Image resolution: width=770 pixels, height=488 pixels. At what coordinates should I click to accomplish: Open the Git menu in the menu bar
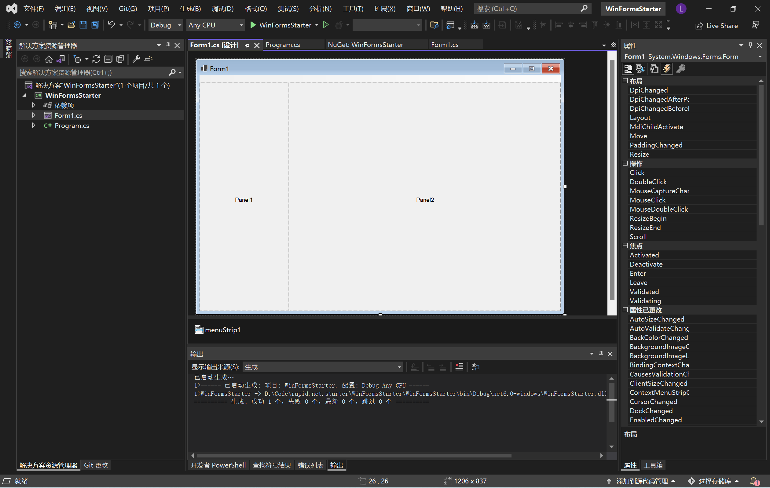[128, 9]
